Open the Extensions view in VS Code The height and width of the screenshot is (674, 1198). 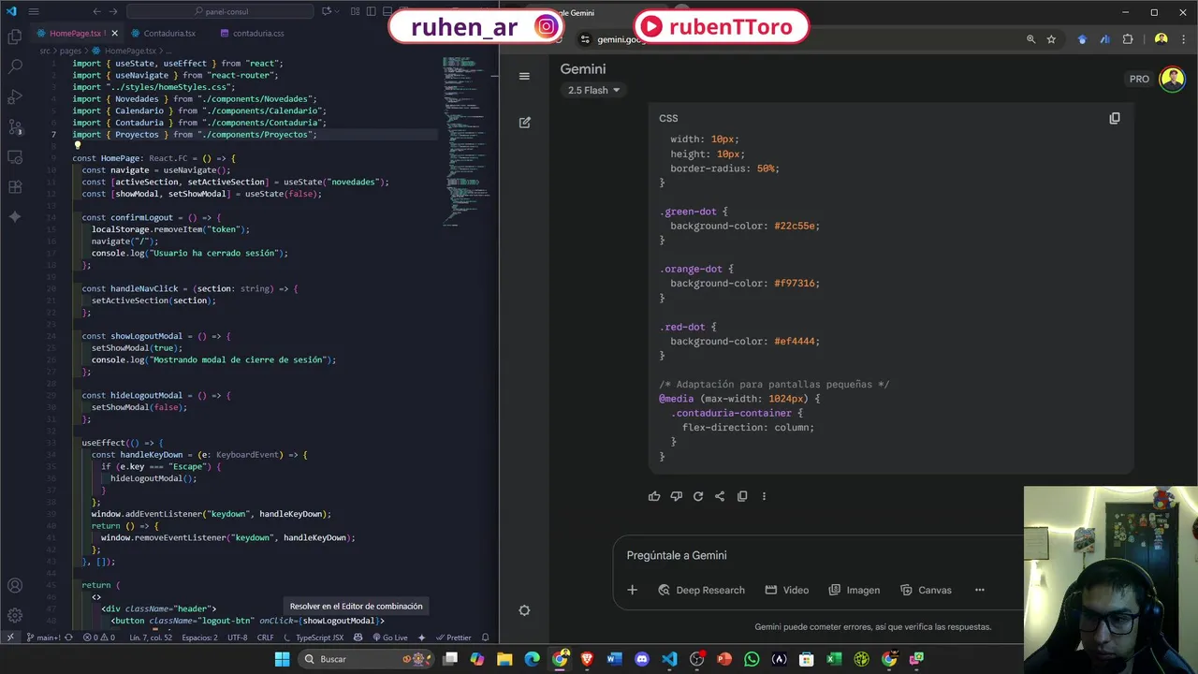(15, 187)
